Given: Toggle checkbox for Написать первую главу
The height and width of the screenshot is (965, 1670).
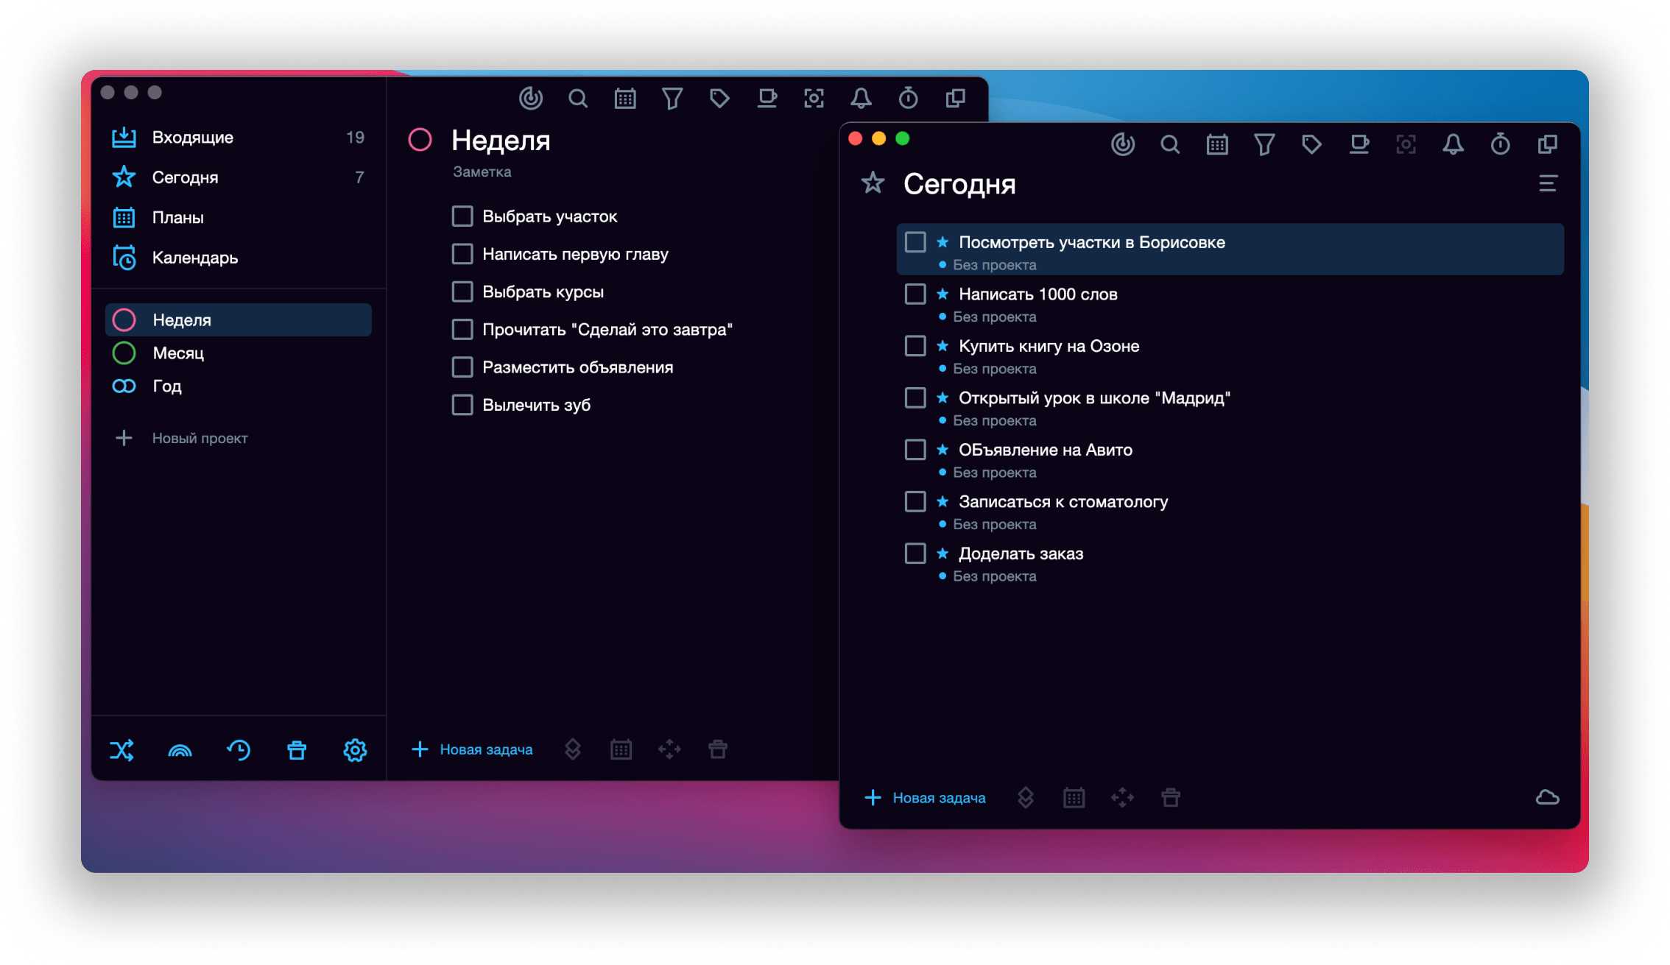Looking at the screenshot, I should [462, 254].
